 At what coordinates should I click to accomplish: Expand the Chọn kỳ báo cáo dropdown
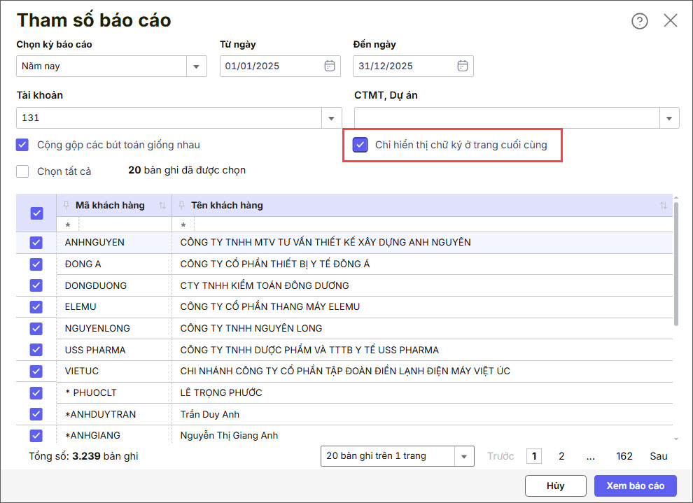click(197, 66)
